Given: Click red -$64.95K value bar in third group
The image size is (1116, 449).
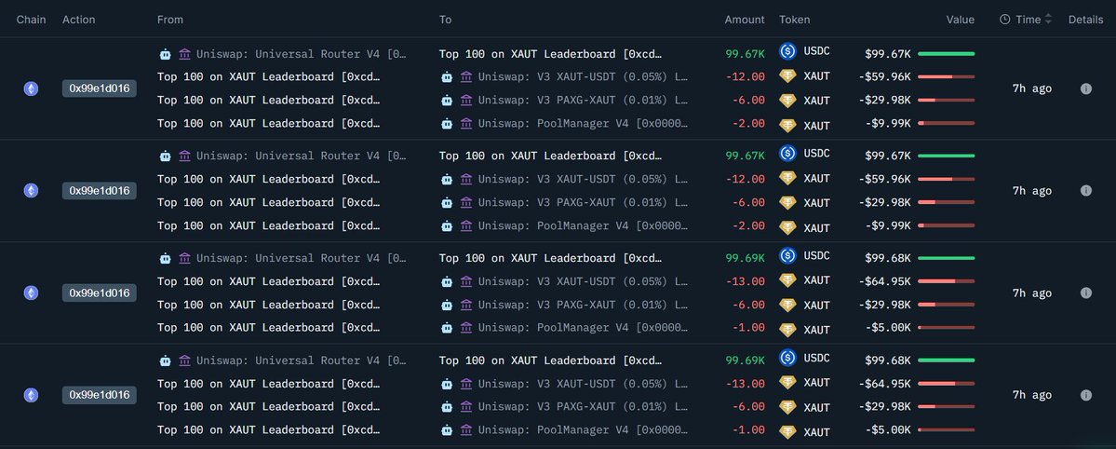Looking at the screenshot, I should (946, 281).
